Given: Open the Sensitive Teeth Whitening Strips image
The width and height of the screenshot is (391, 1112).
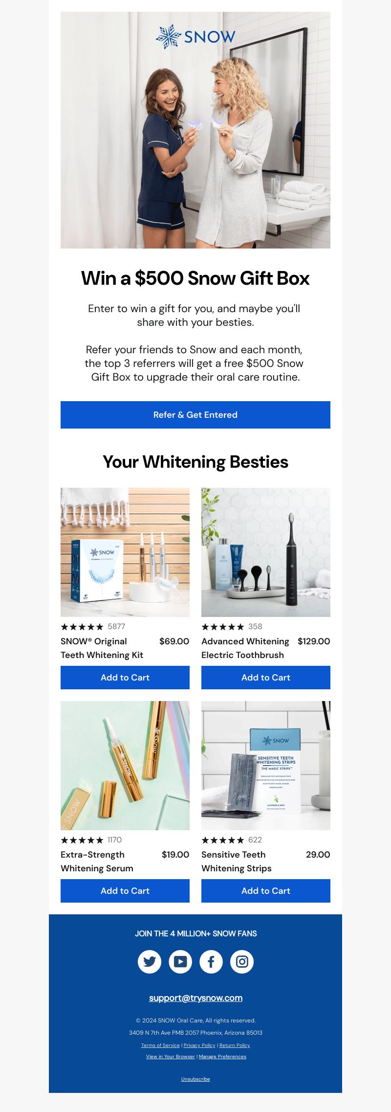Looking at the screenshot, I should point(266,766).
